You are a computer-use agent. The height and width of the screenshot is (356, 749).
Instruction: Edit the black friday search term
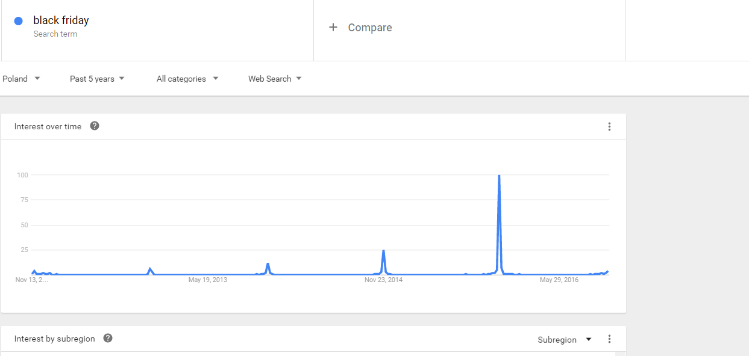tap(61, 20)
